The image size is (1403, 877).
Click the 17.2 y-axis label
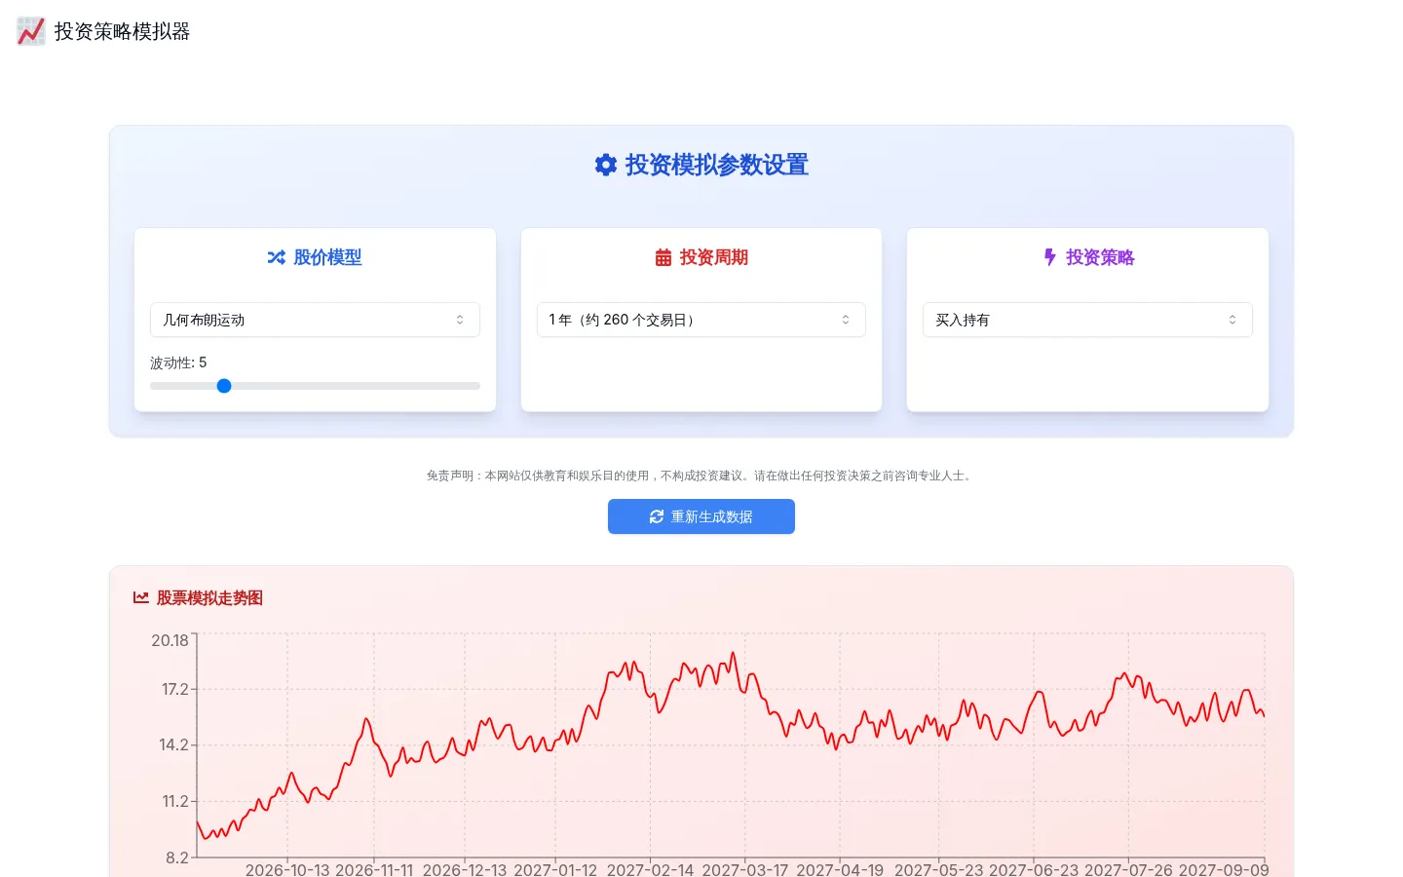(175, 689)
